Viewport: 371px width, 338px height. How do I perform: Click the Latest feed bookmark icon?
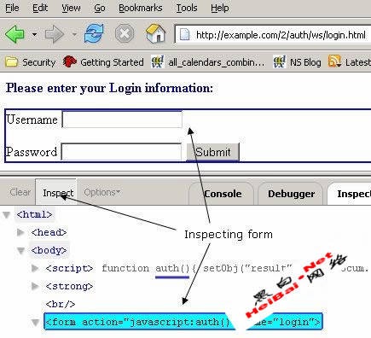(x=335, y=61)
